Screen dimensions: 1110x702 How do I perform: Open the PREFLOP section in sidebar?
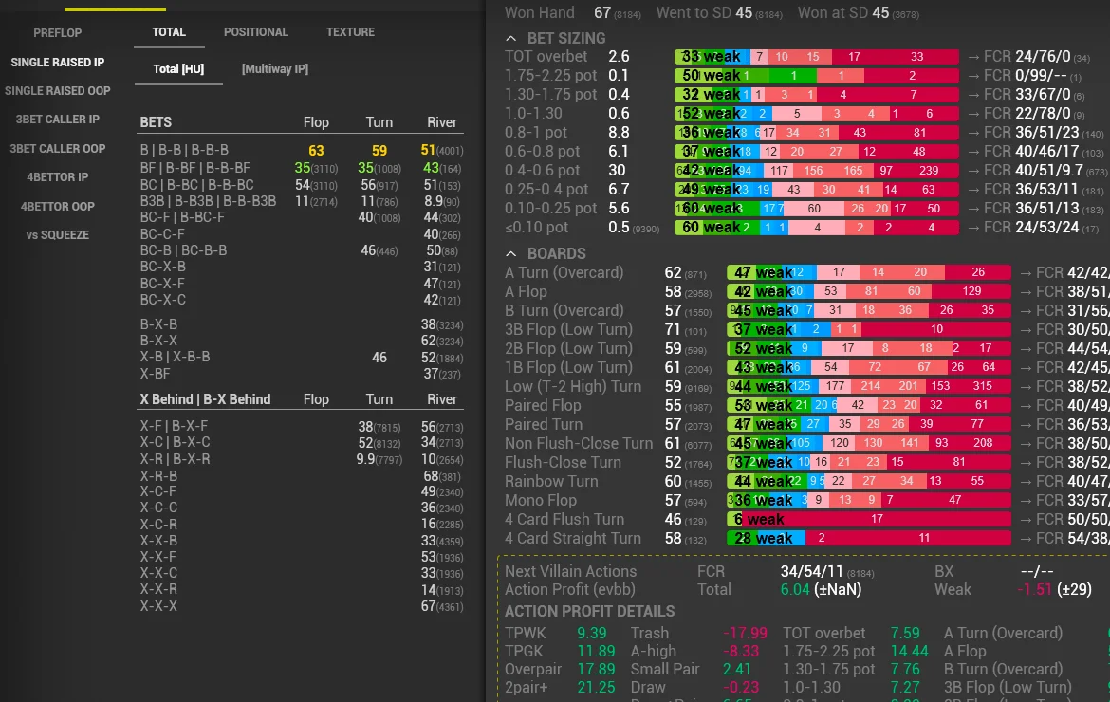pyautogui.click(x=58, y=33)
